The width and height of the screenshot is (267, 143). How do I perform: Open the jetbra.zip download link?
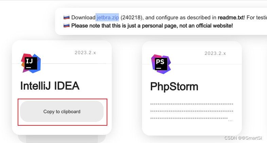tap(108, 18)
